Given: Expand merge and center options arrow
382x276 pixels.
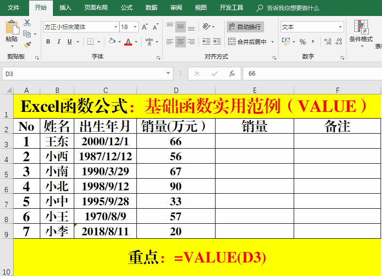Looking at the screenshot, I should pos(272,42).
